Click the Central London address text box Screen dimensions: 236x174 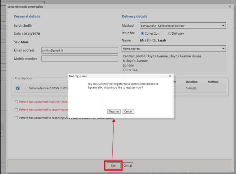click(174, 63)
